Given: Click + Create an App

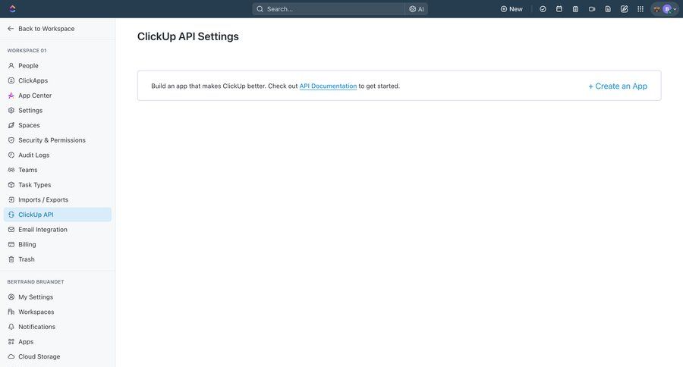Looking at the screenshot, I should (618, 86).
